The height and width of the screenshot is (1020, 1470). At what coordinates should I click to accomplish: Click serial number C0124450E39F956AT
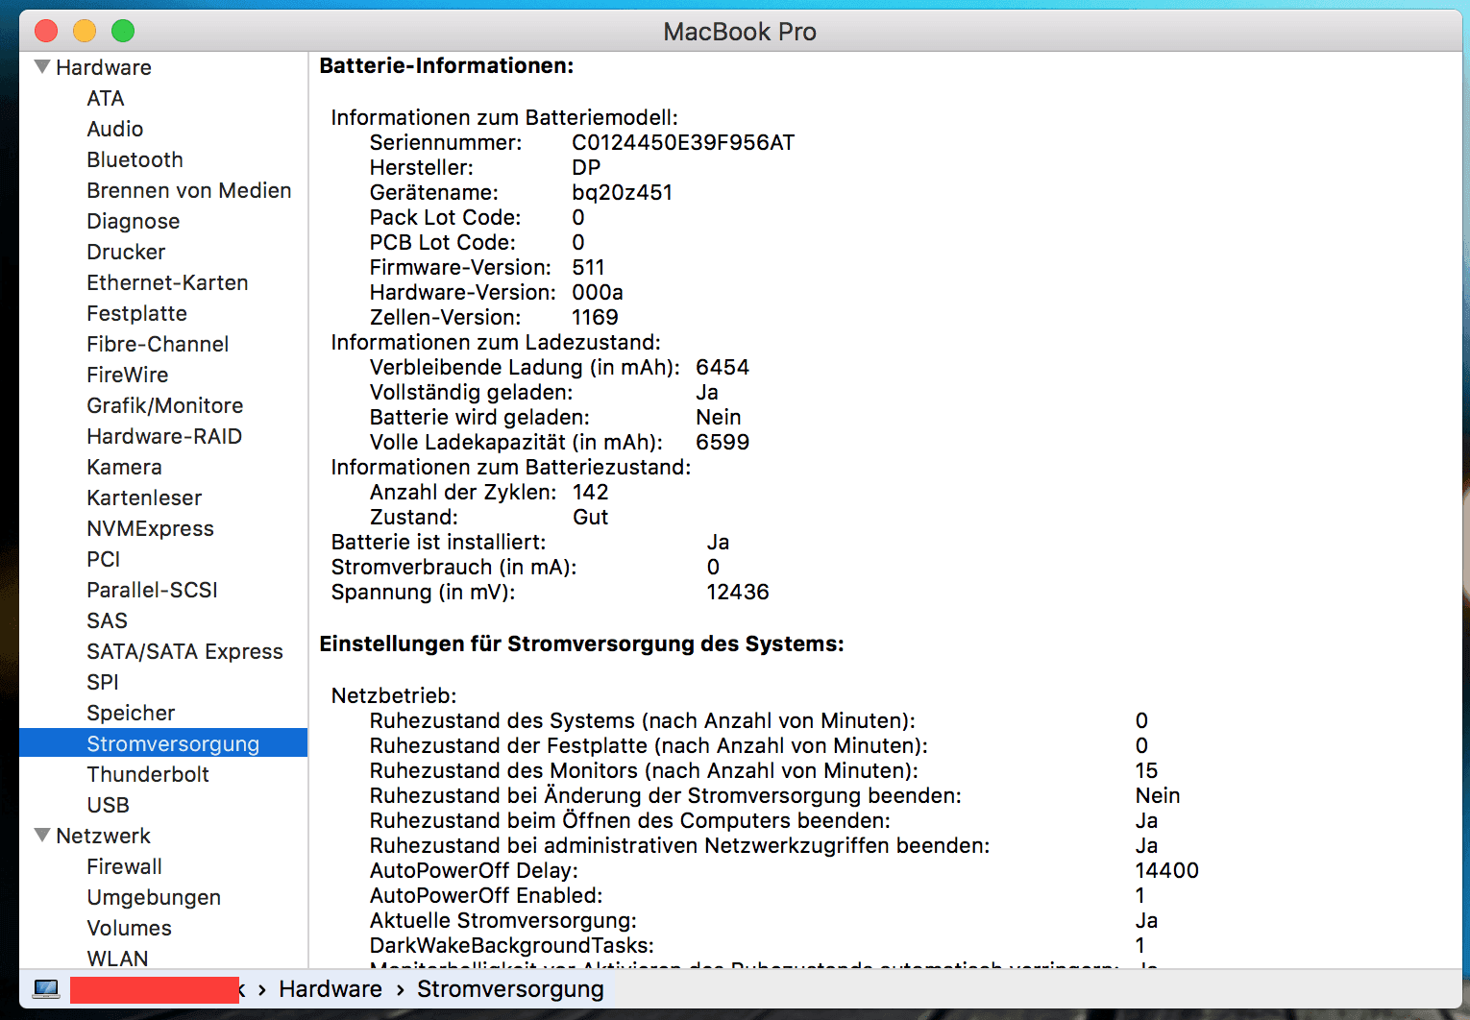click(683, 142)
